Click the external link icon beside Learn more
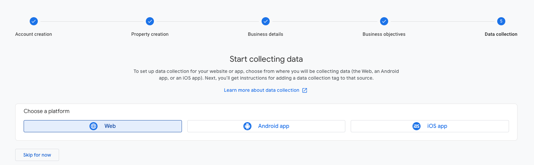Image resolution: width=534 pixels, height=165 pixels. point(304,90)
